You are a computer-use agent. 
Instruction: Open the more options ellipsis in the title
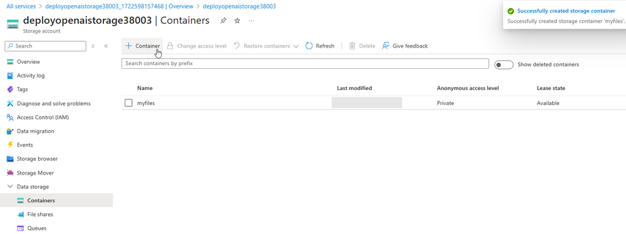[x=251, y=21]
